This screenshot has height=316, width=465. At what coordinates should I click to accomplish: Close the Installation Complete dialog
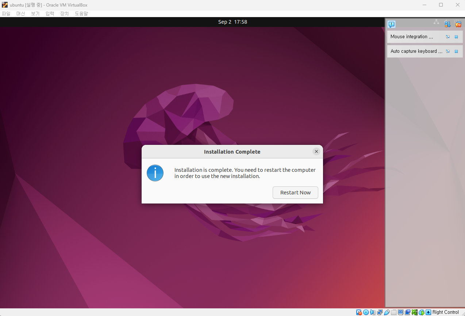[316, 151]
